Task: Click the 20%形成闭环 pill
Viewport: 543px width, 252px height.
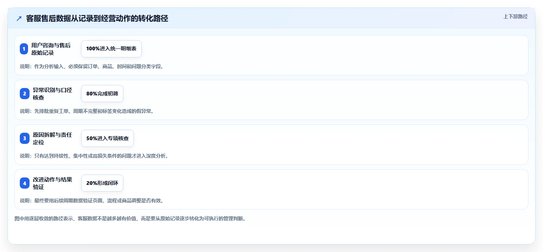Action: [102, 183]
